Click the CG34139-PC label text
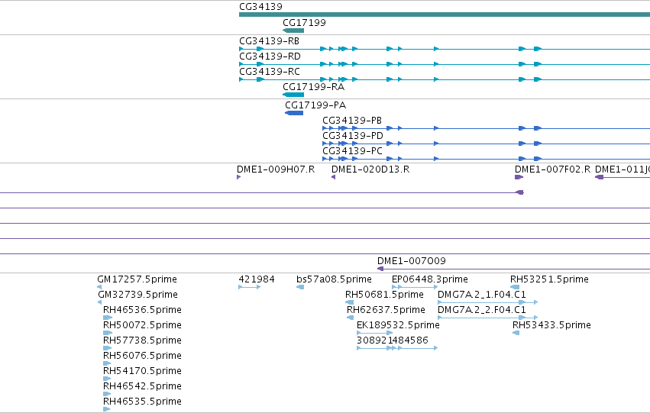Image resolution: width=650 pixels, height=413 pixels. [352, 151]
